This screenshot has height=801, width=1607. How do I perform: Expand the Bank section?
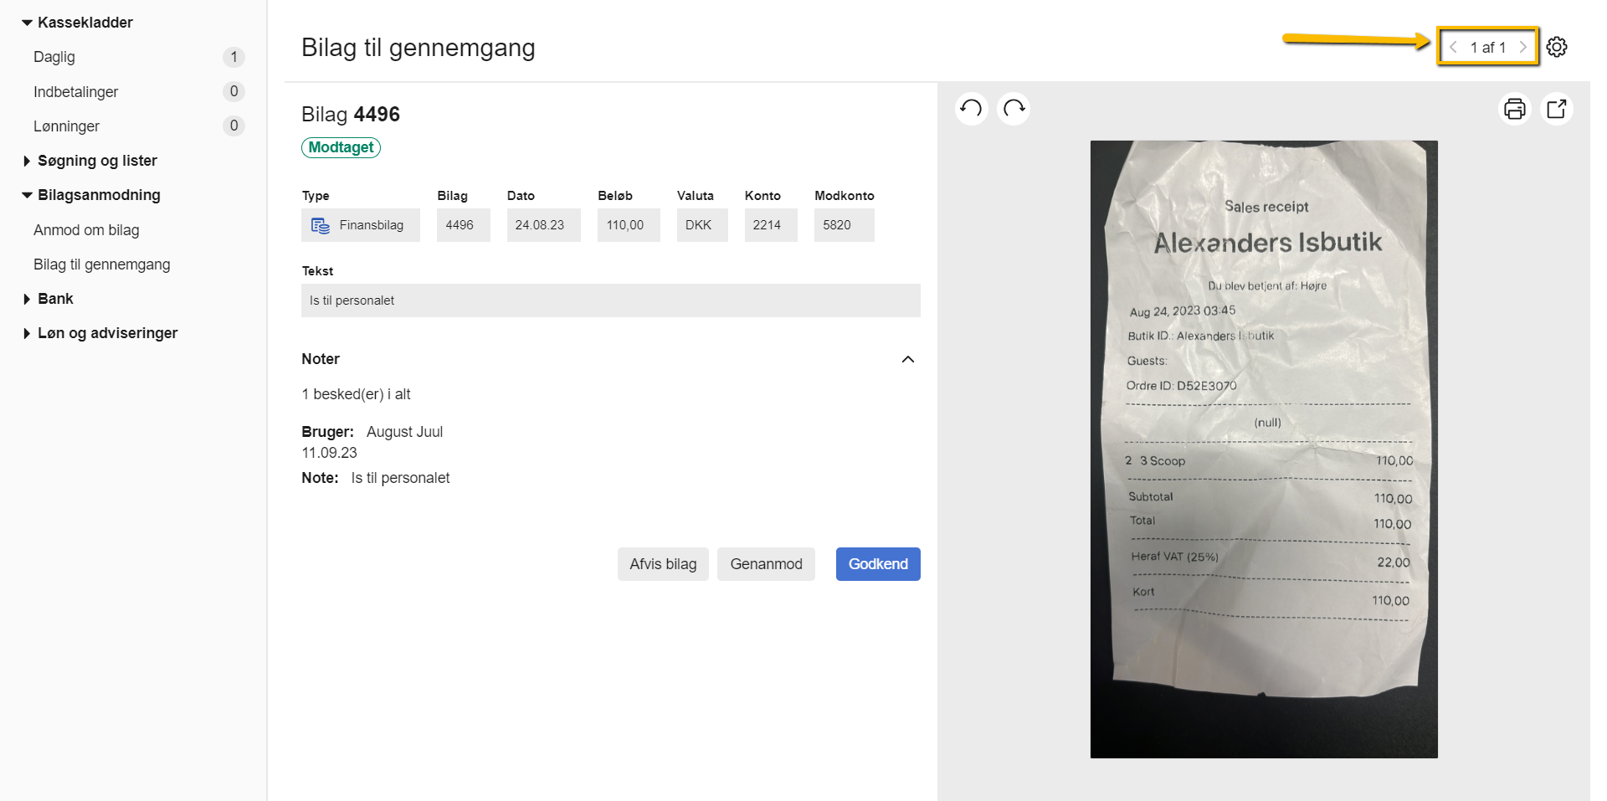click(54, 298)
